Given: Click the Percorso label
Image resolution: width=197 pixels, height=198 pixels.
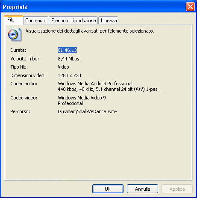Looking at the screenshot, I should point(20,111).
